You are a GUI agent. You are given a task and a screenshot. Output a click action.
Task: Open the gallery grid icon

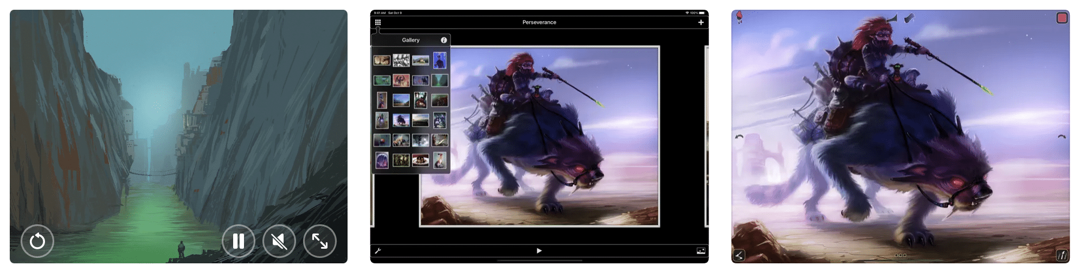[x=378, y=22]
